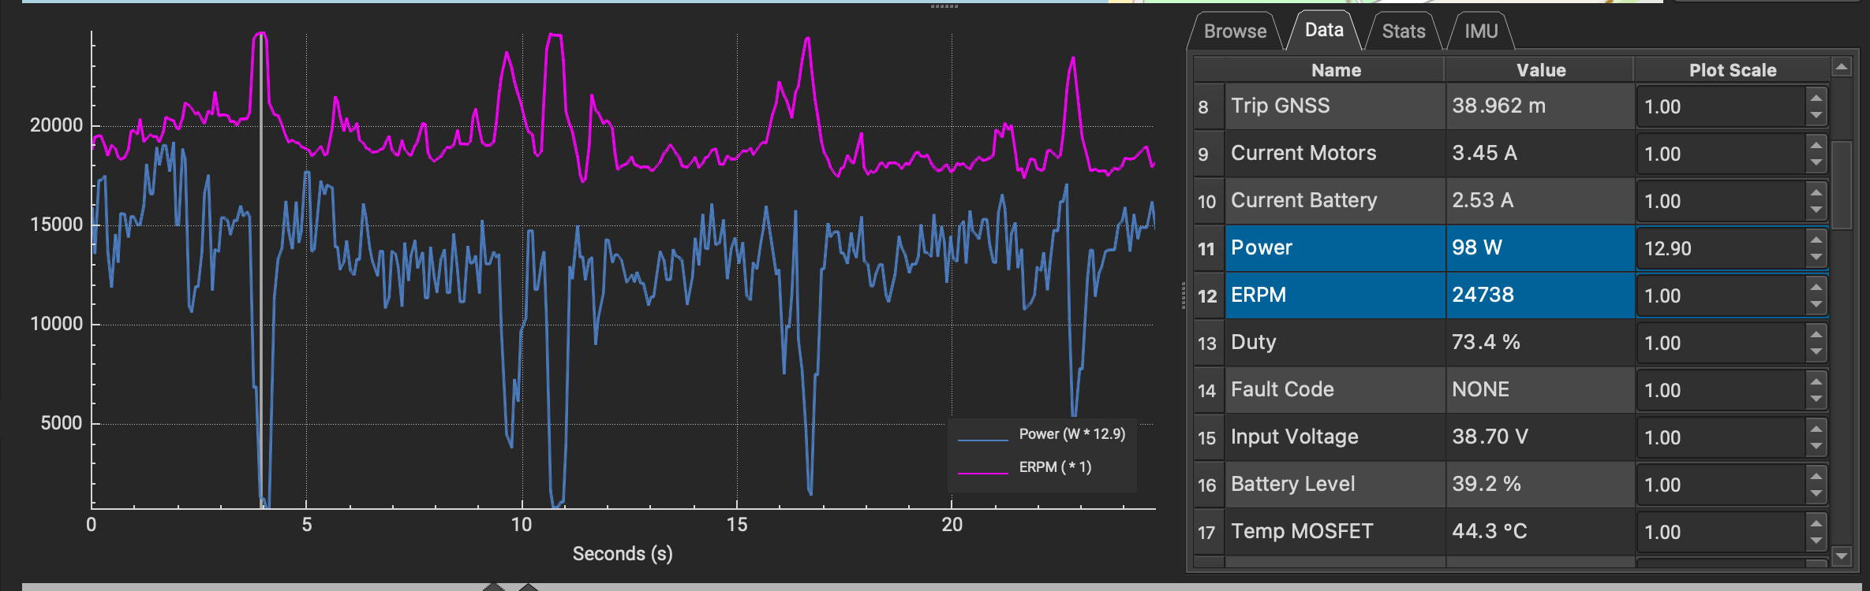Click the Plot Scale column header
This screenshot has width=1870, height=591.
coord(1732,70)
